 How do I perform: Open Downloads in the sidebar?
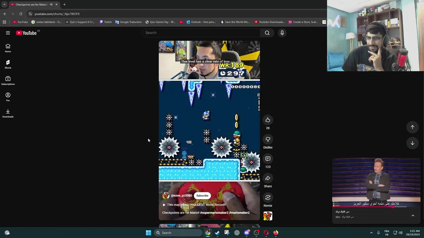(8, 113)
